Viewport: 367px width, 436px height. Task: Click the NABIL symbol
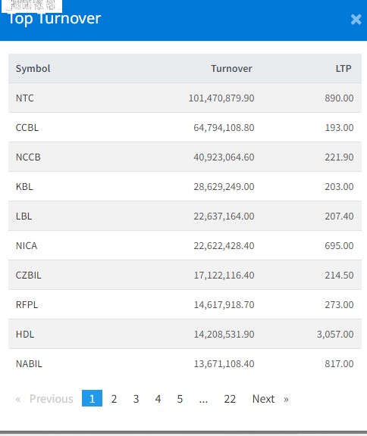pyautogui.click(x=29, y=363)
